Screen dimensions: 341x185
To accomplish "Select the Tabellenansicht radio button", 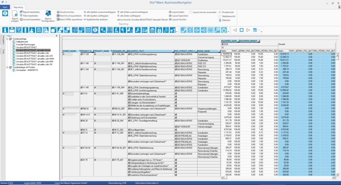I will [x=220, y=16].
